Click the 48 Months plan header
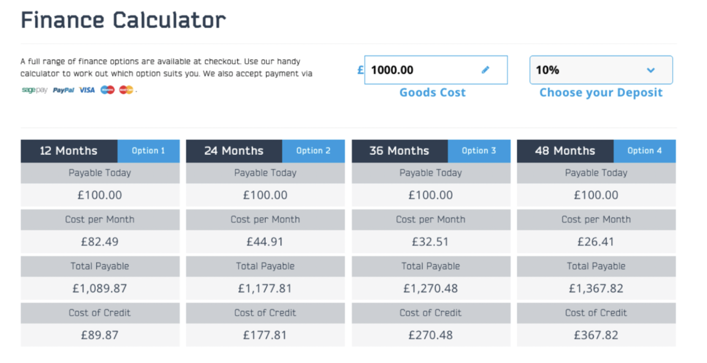The height and width of the screenshot is (363, 707). pos(565,151)
